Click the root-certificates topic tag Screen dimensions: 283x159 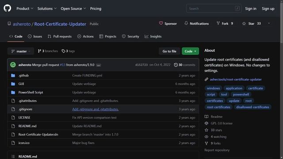[x=218, y=107]
